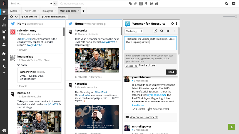The image size is (239, 134).
Task: Open Yammer stream settings gear
Action: coord(168,31)
